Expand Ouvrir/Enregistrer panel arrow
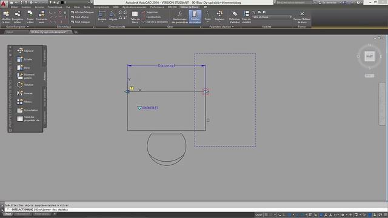The height and width of the screenshot is (218, 388). pos(28,27)
